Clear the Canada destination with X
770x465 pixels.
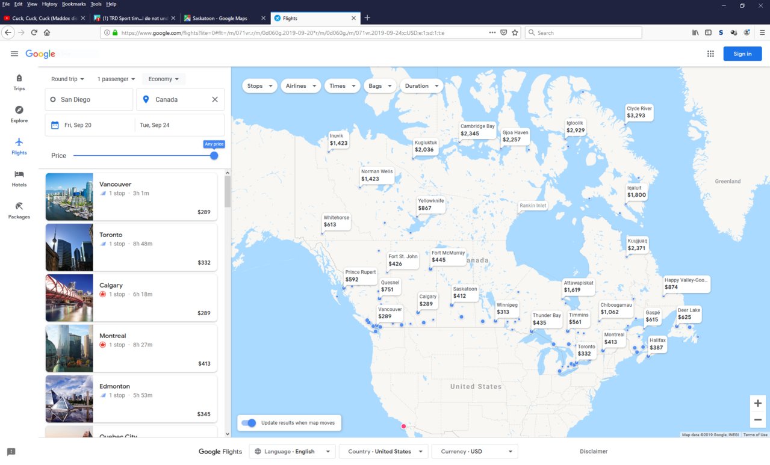[215, 99]
